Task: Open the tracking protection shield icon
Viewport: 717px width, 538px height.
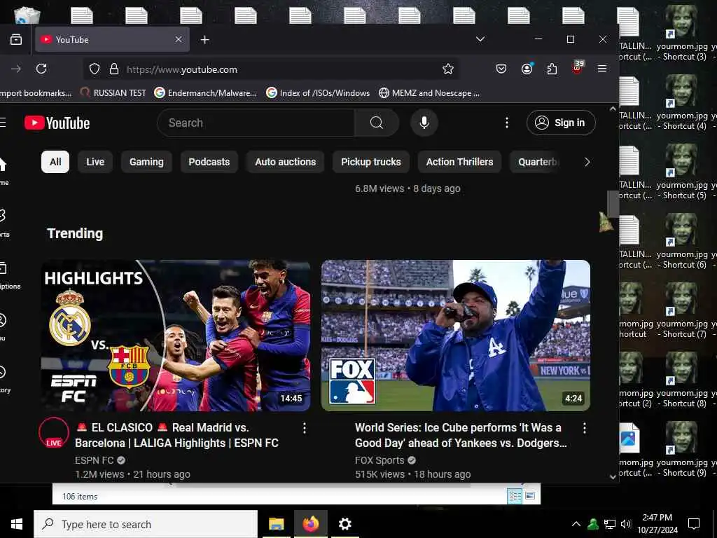Action: tap(95, 69)
